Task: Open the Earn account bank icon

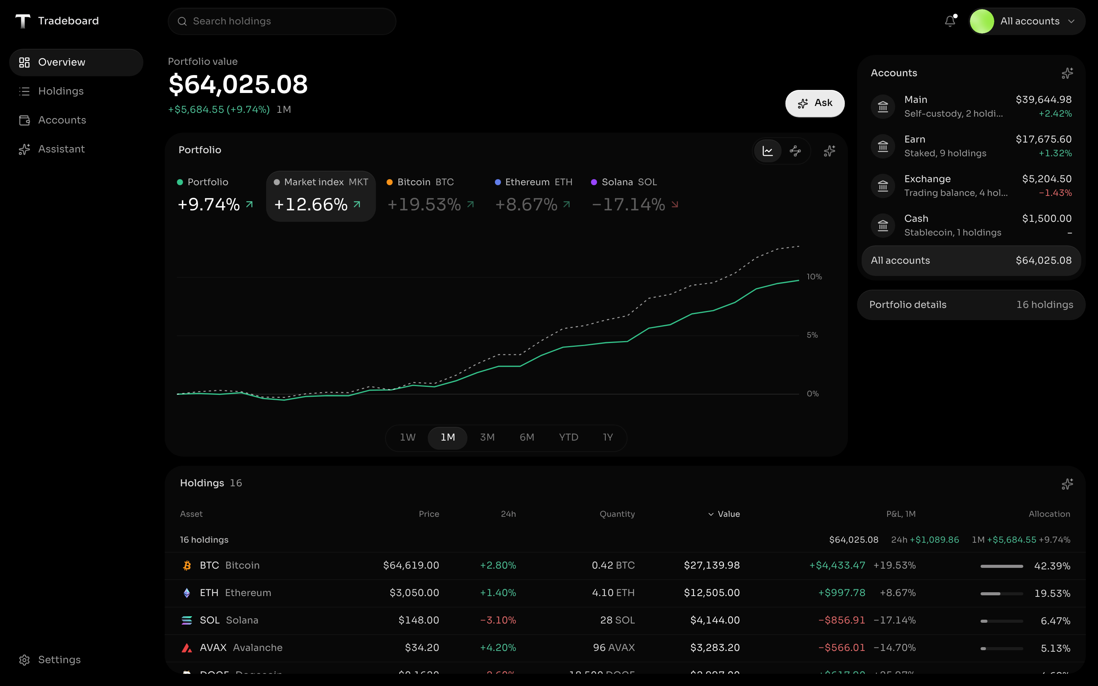Action: pos(883,147)
